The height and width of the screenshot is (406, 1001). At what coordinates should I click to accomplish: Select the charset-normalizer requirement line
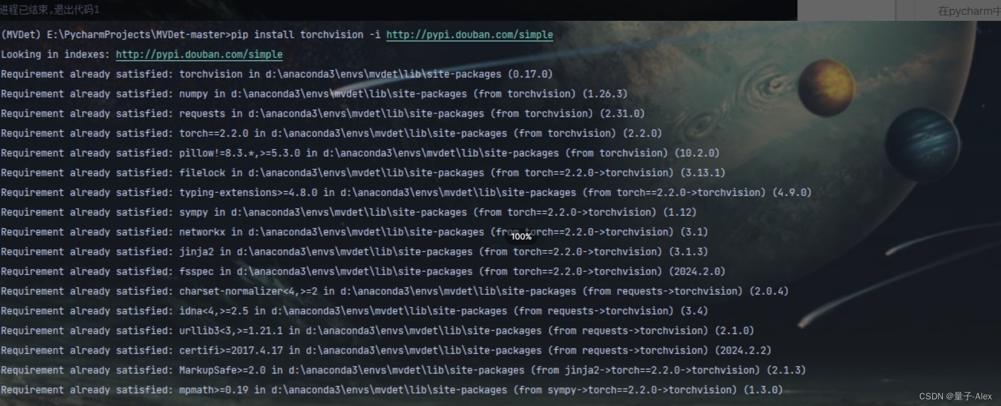click(394, 291)
